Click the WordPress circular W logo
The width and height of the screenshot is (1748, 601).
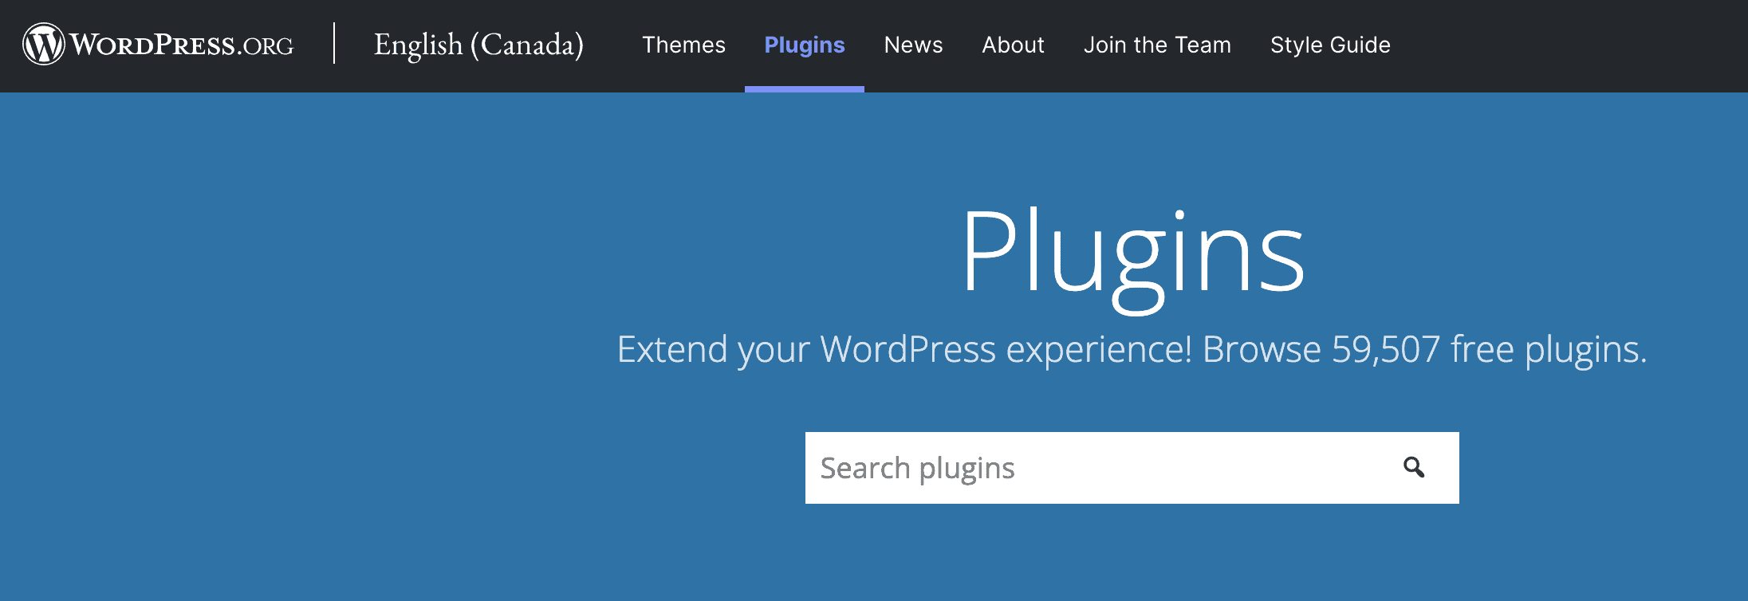tap(43, 45)
